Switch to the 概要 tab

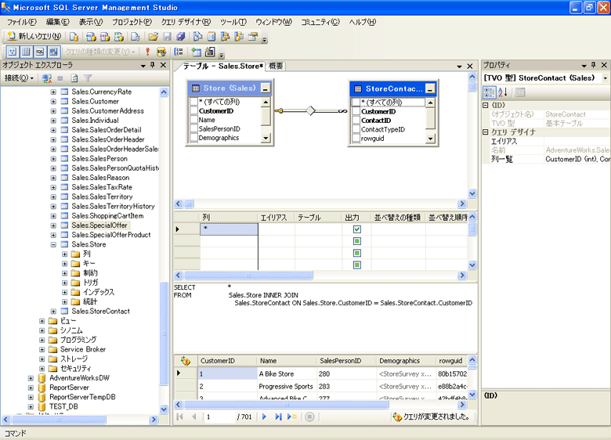tap(276, 67)
